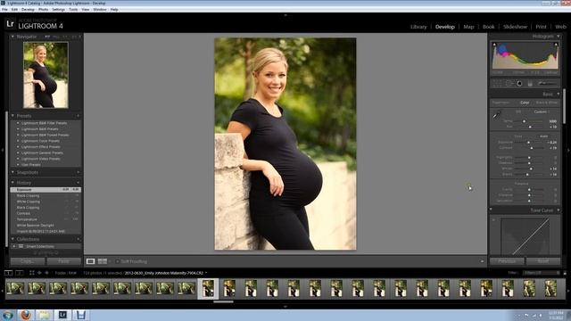Add a new collection with plus icon
The width and height of the screenshot is (571, 321).
[x=78, y=239]
